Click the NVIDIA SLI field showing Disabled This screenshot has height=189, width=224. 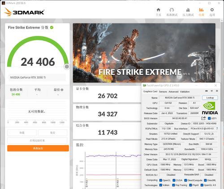tap(171, 175)
